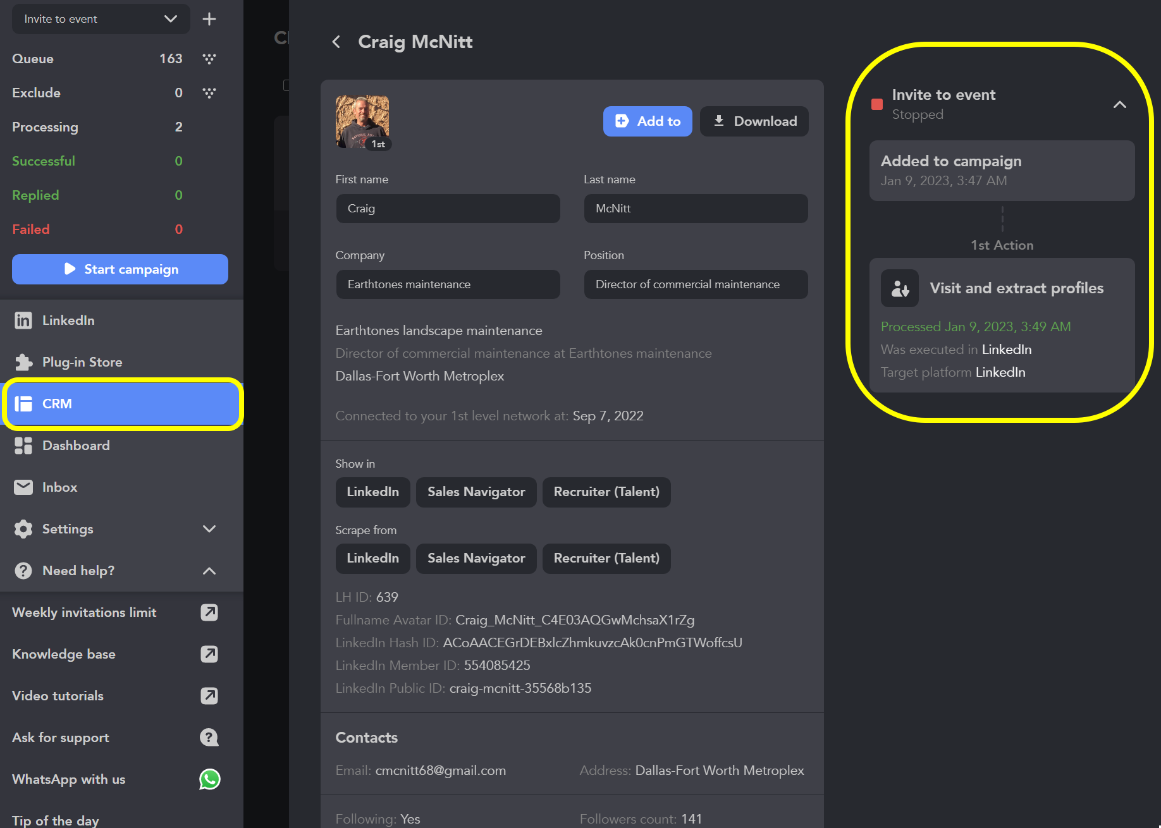Click the First name field containing Craig
1161x828 pixels.
(x=448, y=209)
